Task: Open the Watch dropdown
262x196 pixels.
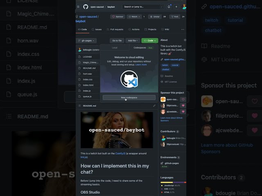Action: pos(134,17)
